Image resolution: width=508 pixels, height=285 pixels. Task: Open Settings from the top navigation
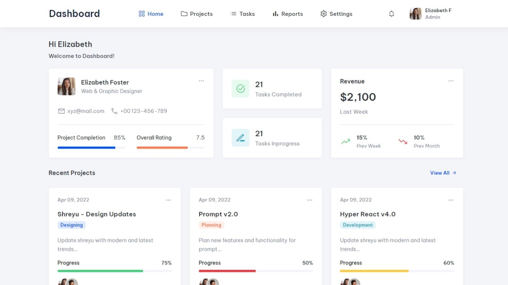click(x=336, y=14)
